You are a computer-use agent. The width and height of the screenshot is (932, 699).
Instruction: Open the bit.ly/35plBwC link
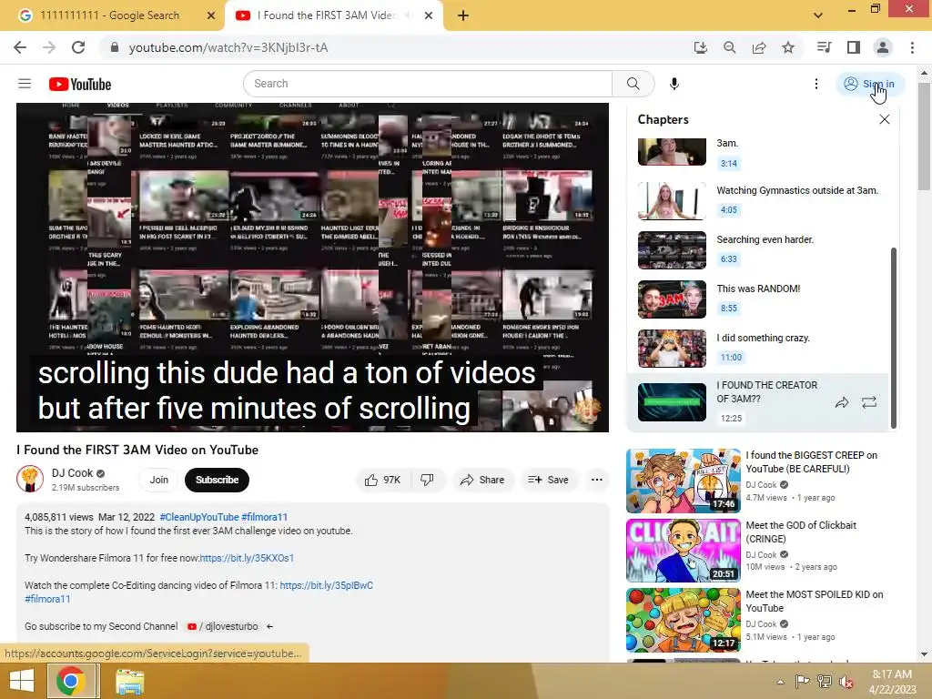[x=327, y=585]
